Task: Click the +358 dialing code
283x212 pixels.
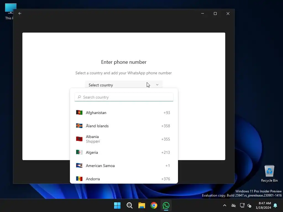Action: [166, 126]
